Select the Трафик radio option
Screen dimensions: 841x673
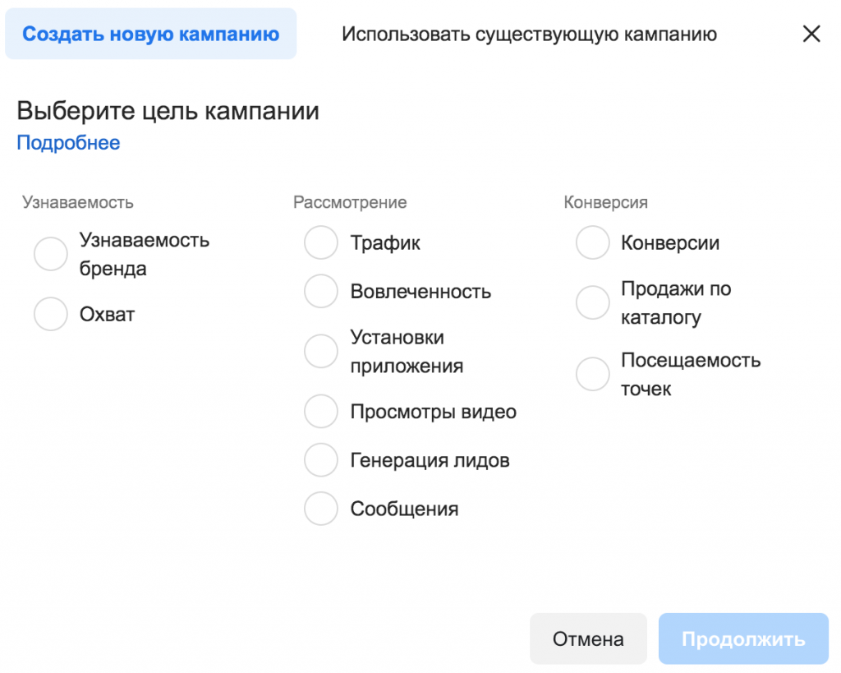[321, 242]
